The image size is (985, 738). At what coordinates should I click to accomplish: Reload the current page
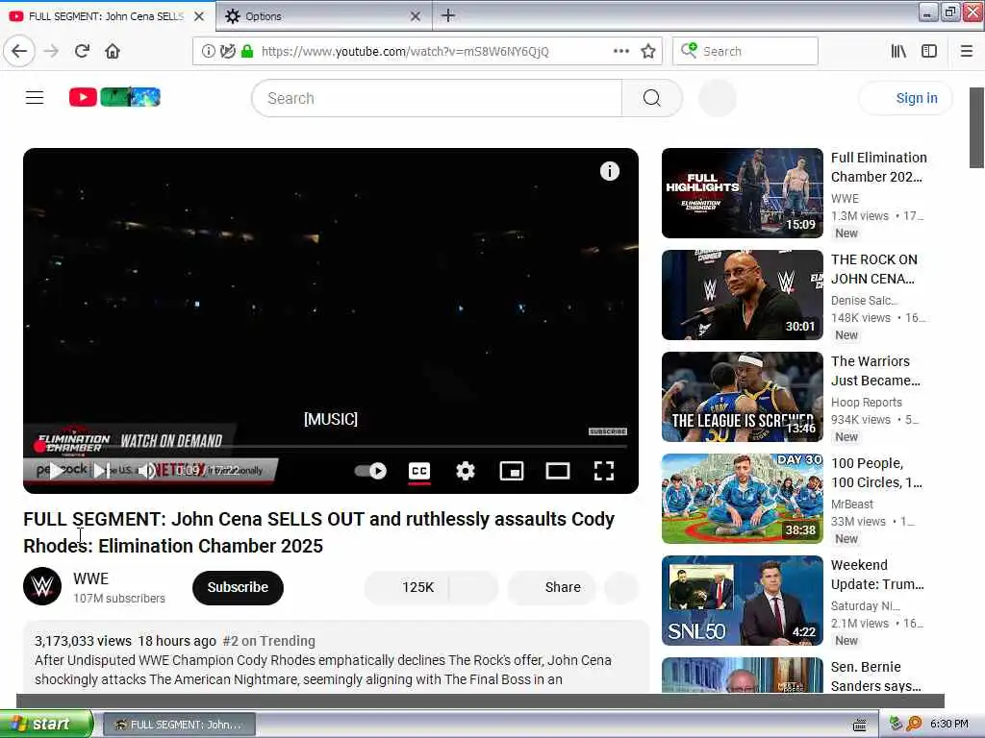pyautogui.click(x=83, y=52)
